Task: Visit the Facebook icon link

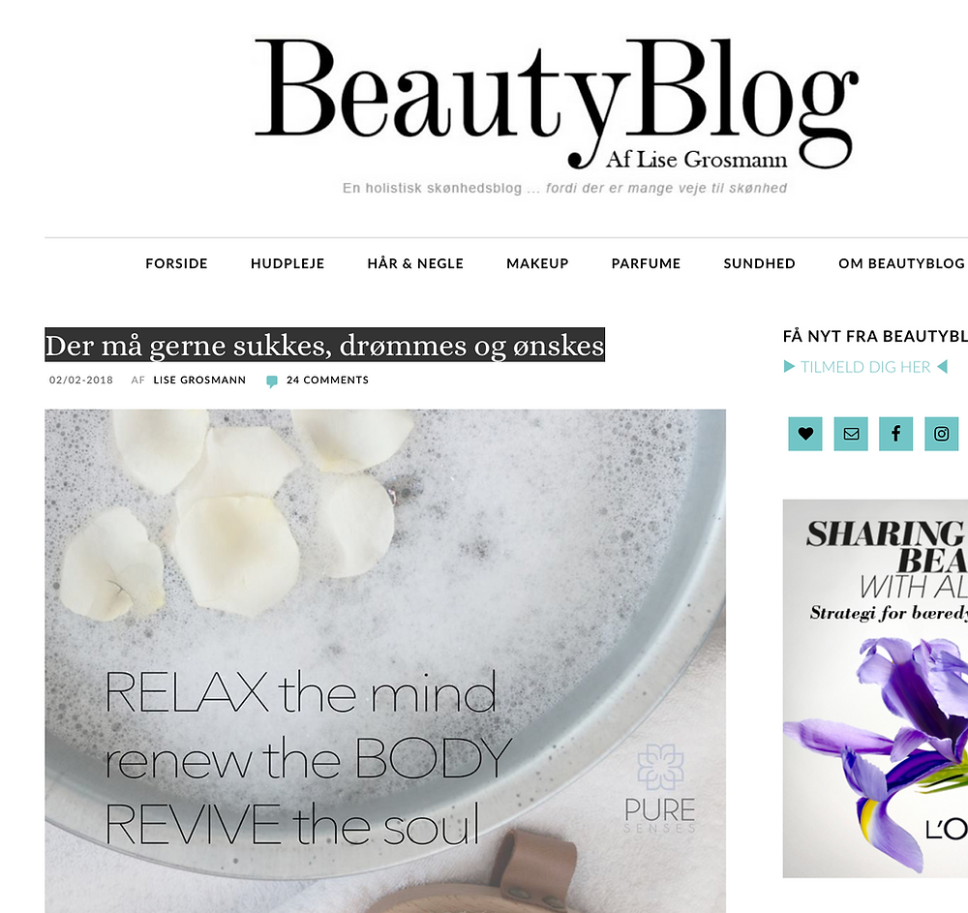Action: (x=895, y=434)
